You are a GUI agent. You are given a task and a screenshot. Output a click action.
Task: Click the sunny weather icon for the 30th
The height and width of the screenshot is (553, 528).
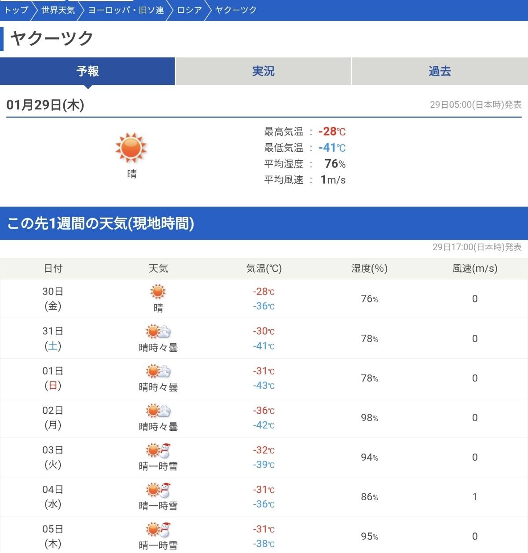pyautogui.click(x=158, y=291)
